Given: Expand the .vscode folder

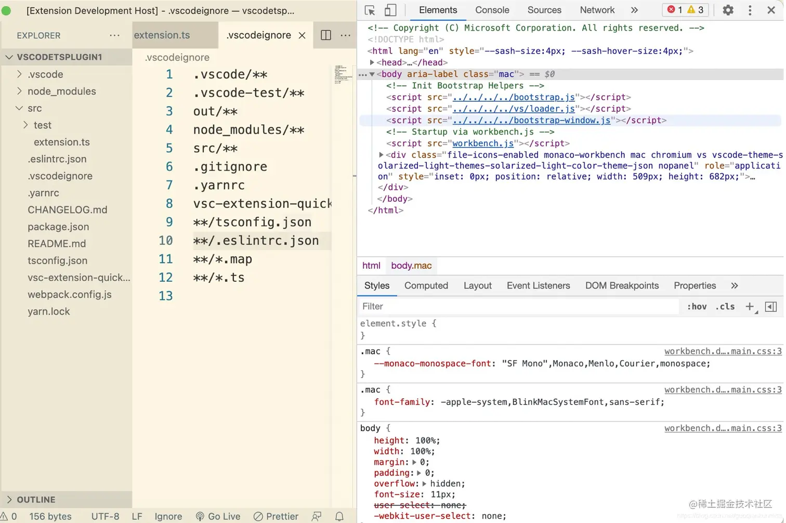Looking at the screenshot, I should [20, 74].
